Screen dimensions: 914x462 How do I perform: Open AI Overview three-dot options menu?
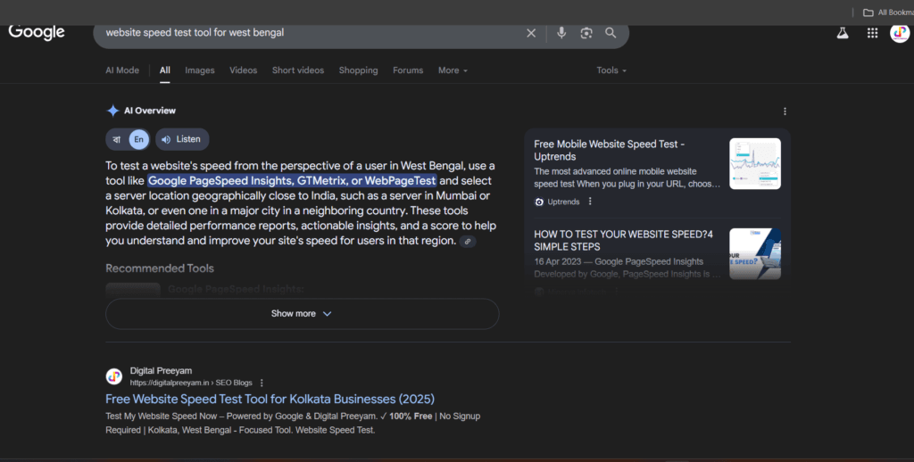785,111
